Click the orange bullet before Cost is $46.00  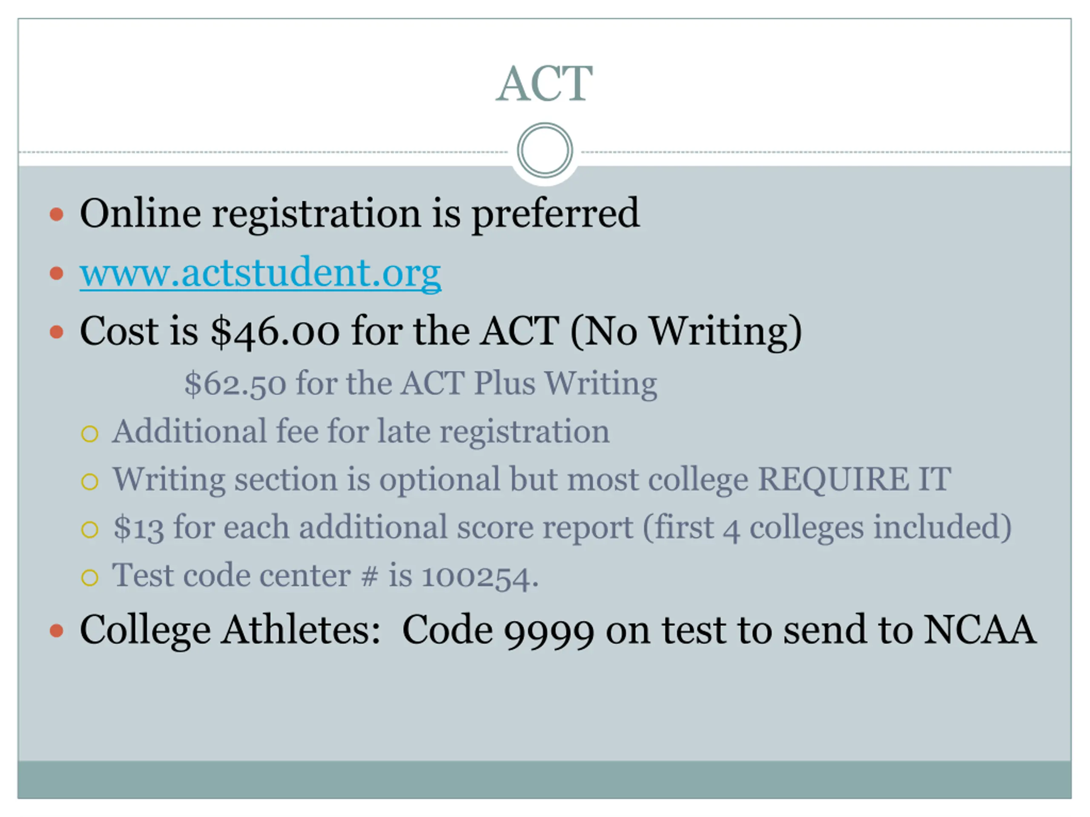[57, 332]
